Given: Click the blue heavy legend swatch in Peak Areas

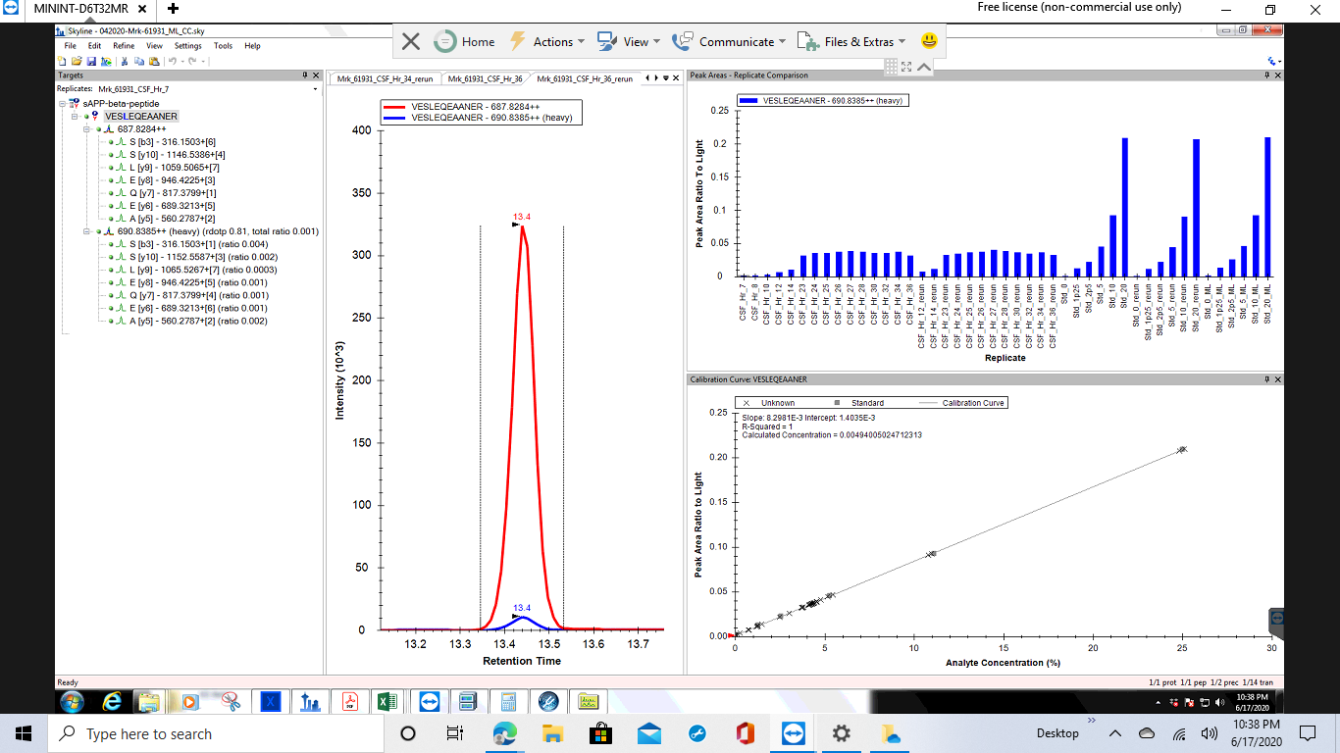Looking at the screenshot, I should pos(747,100).
